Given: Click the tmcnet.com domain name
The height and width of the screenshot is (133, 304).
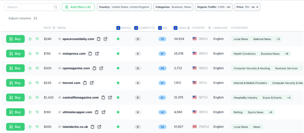Looking at the screenshot, I should (71, 83).
